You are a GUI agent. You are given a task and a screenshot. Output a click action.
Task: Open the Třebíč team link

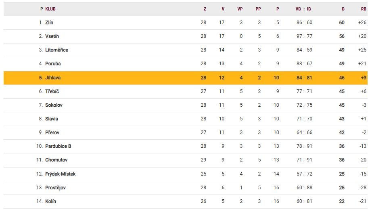click(x=52, y=91)
